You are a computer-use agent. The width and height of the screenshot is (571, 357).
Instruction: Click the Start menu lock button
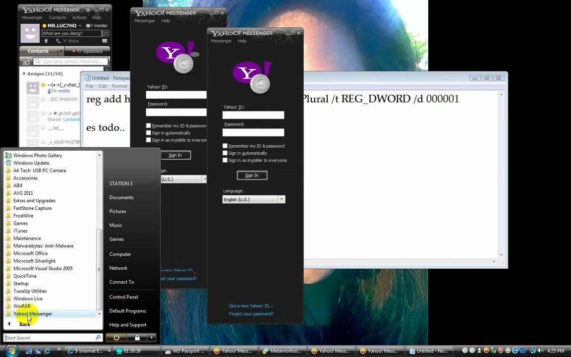(x=137, y=338)
